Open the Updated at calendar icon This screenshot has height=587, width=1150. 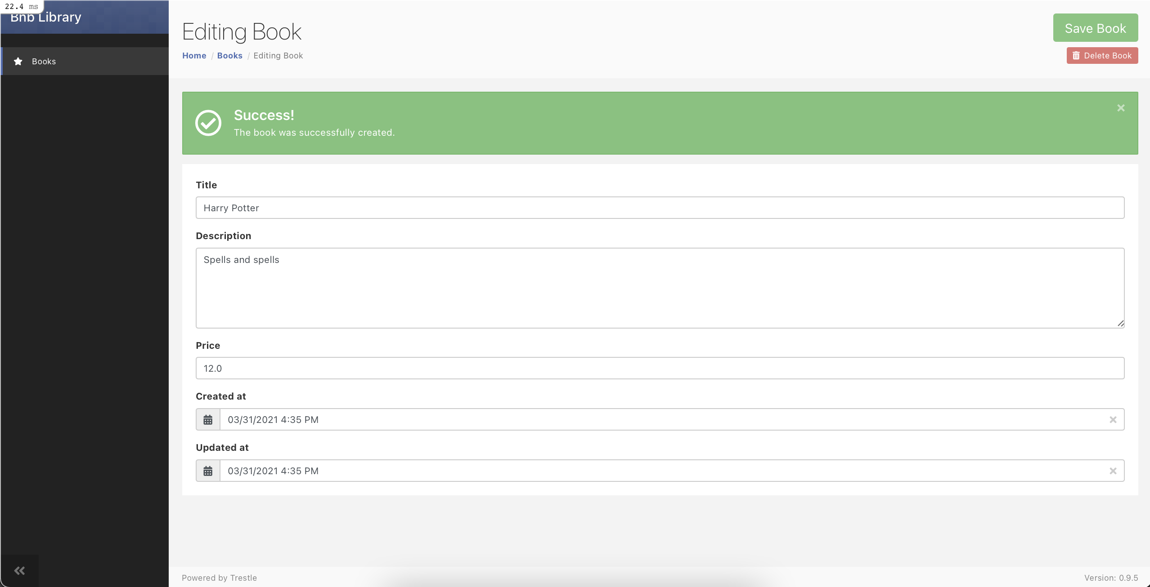[x=208, y=471]
